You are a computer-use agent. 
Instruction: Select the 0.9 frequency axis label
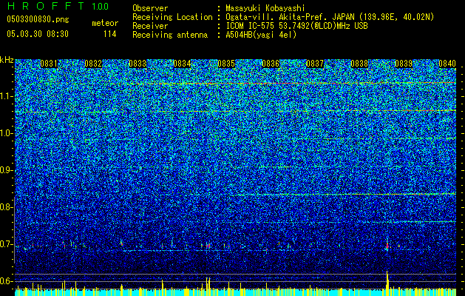[6, 170]
